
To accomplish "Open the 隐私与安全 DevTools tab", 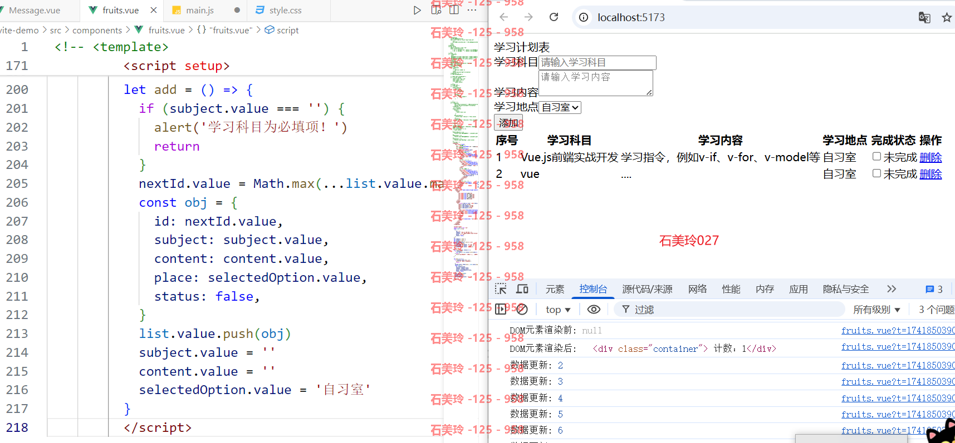I will click(x=846, y=289).
